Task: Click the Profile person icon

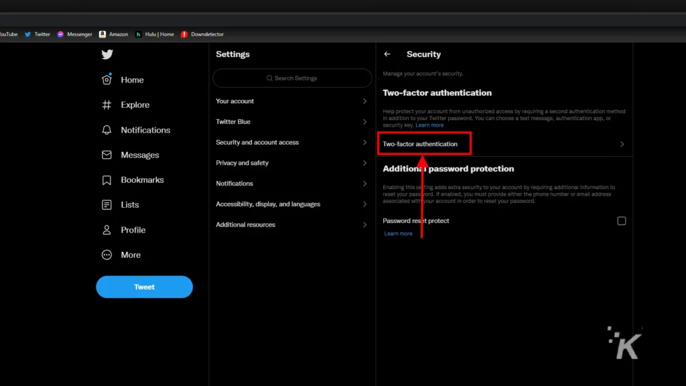Action: coord(107,230)
